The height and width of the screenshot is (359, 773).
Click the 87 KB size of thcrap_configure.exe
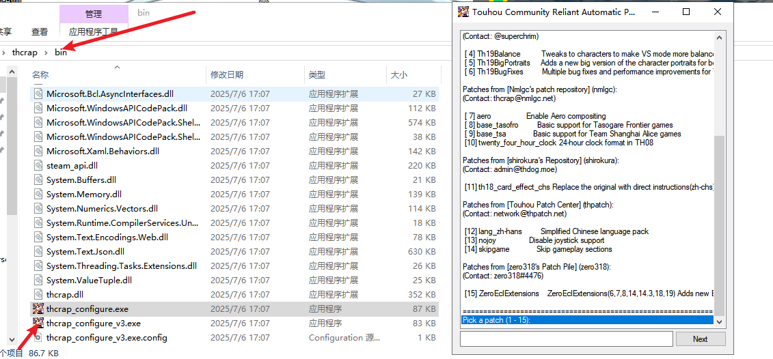pos(424,309)
